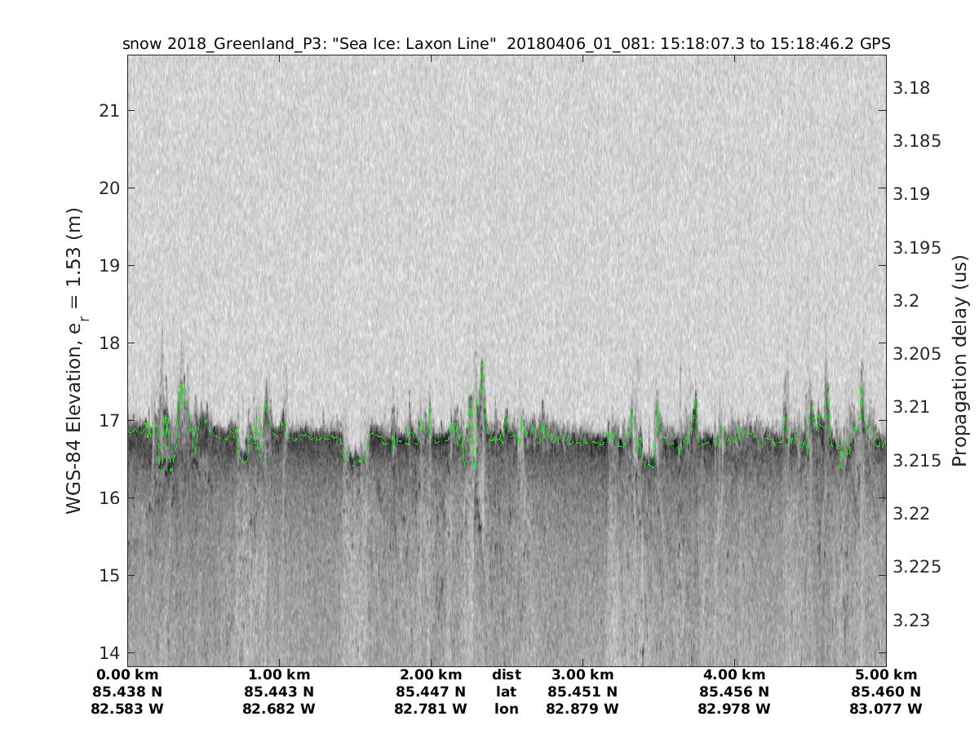Click the 14 elevation tick label

click(109, 653)
